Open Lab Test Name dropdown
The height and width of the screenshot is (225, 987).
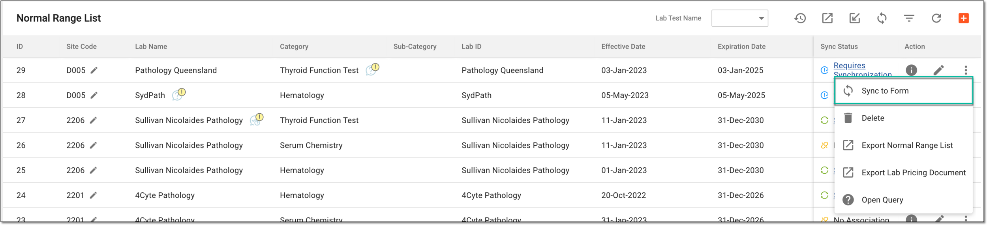[739, 18]
